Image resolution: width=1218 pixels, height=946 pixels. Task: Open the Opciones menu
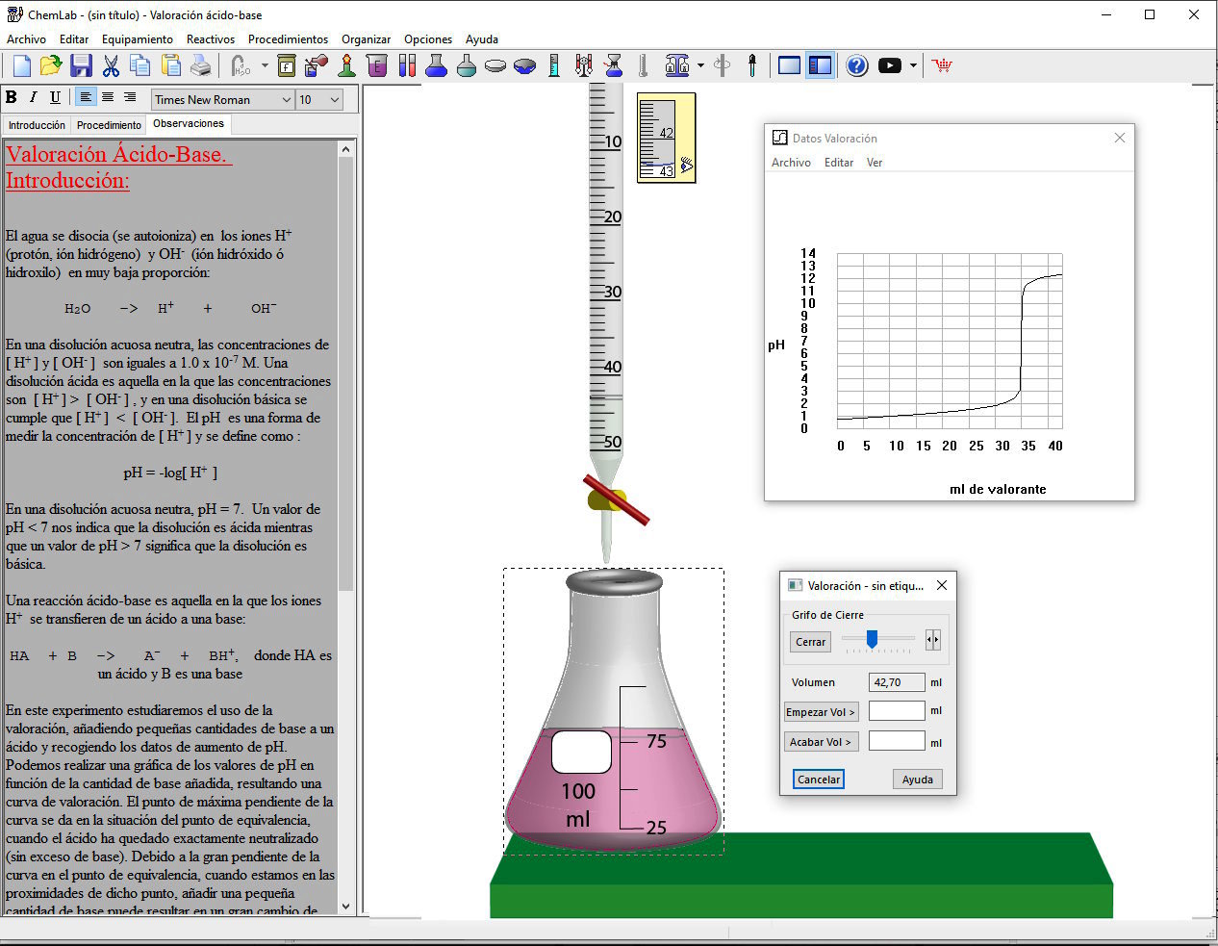click(428, 39)
